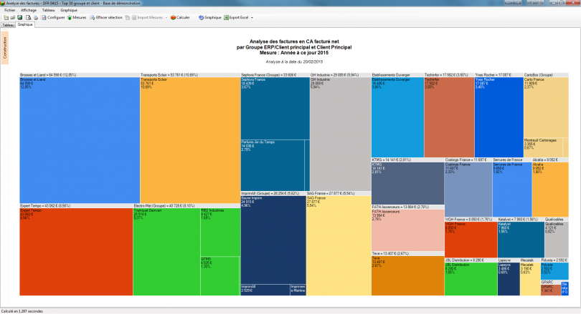Click the Sephora France tile
Screen dimensions: 581x314
pyautogui.click(x=275, y=108)
